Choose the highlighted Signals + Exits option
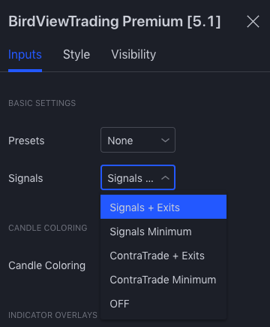The height and width of the screenshot is (327, 270). point(163,207)
